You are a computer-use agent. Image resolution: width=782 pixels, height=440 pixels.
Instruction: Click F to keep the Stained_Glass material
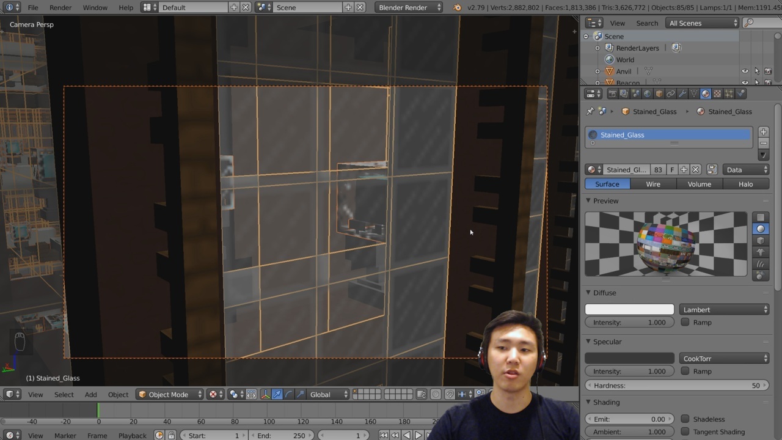(672, 169)
